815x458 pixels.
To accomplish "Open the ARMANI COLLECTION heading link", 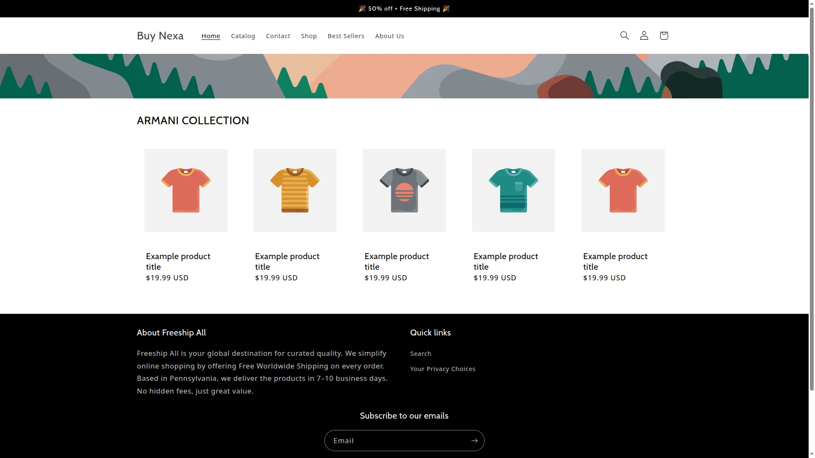I will [x=193, y=120].
